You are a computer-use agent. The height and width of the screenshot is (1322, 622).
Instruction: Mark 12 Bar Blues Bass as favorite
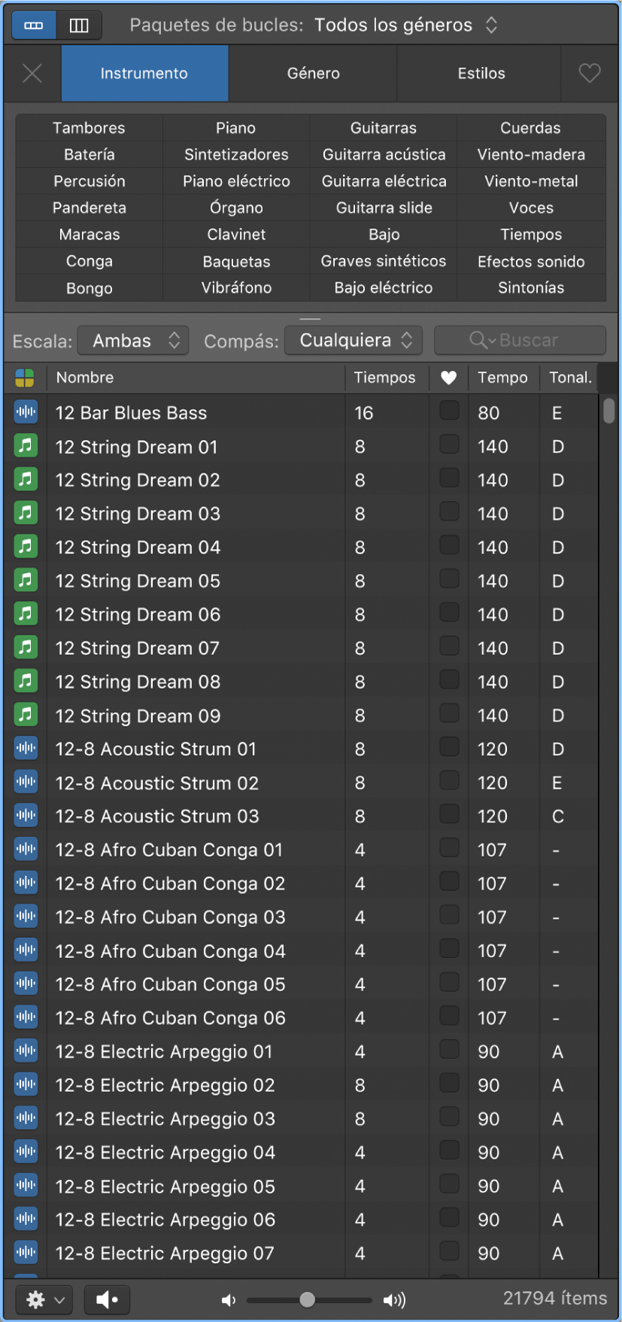[x=449, y=411]
